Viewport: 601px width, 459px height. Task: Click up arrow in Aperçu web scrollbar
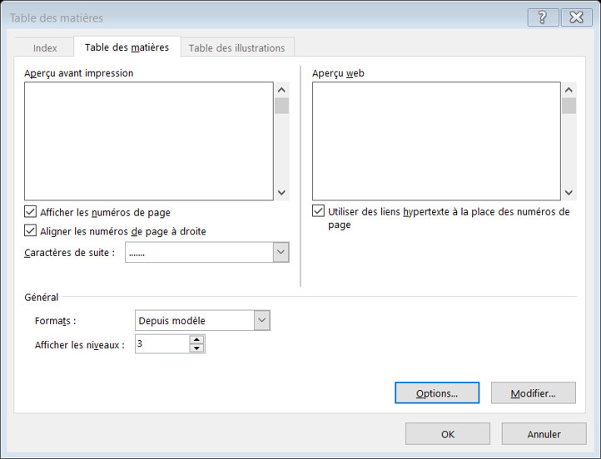pos(569,90)
